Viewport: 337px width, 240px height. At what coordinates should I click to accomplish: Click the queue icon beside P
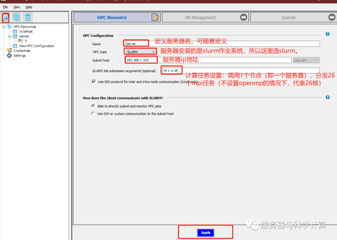[21, 41]
